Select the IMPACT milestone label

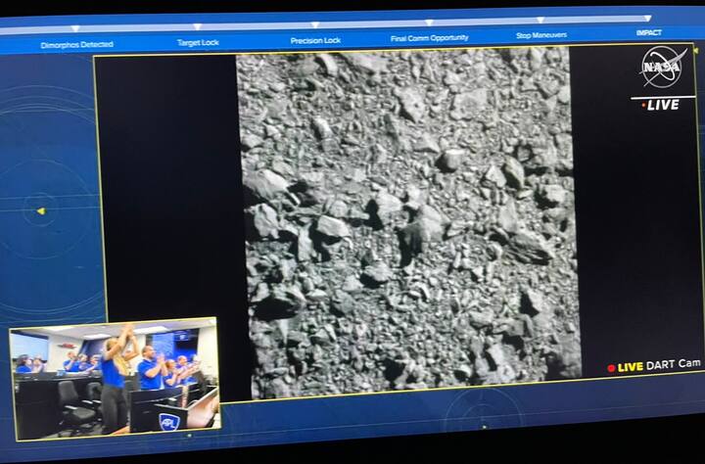648,32
